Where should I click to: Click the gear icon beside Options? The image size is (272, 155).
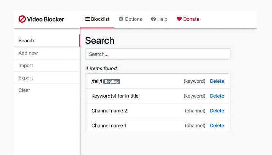(121, 19)
